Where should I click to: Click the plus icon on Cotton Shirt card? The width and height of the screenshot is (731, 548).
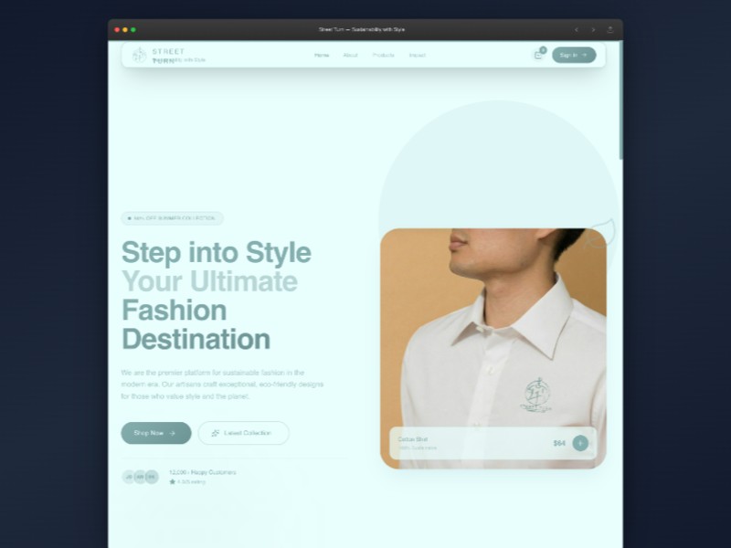[579, 443]
